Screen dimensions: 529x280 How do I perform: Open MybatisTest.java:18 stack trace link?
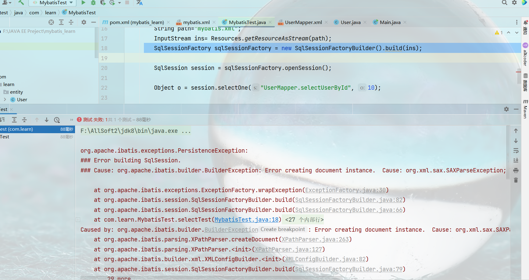click(246, 219)
